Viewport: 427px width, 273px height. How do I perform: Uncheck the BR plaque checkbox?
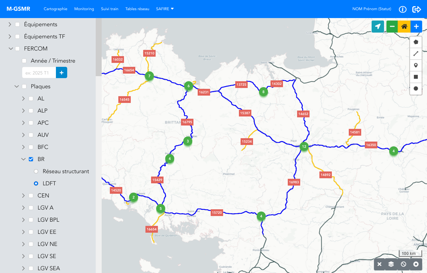coord(31,159)
